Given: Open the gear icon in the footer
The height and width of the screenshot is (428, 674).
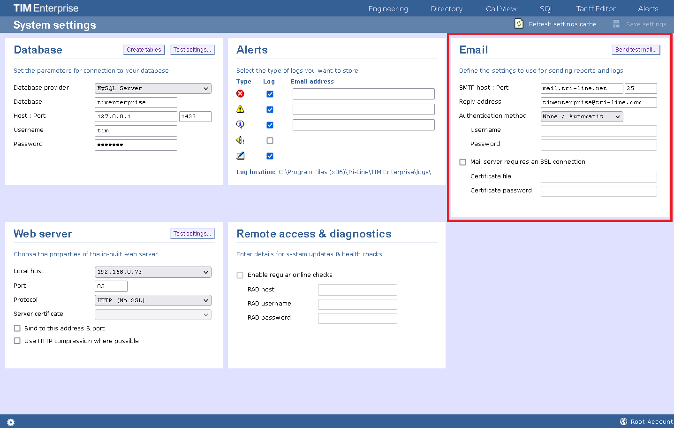Looking at the screenshot, I should (x=10, y=422).
